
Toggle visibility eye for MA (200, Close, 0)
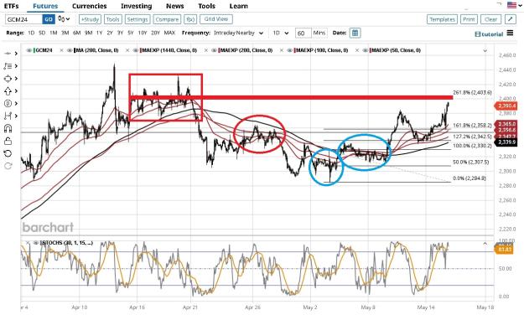point(70,50)
